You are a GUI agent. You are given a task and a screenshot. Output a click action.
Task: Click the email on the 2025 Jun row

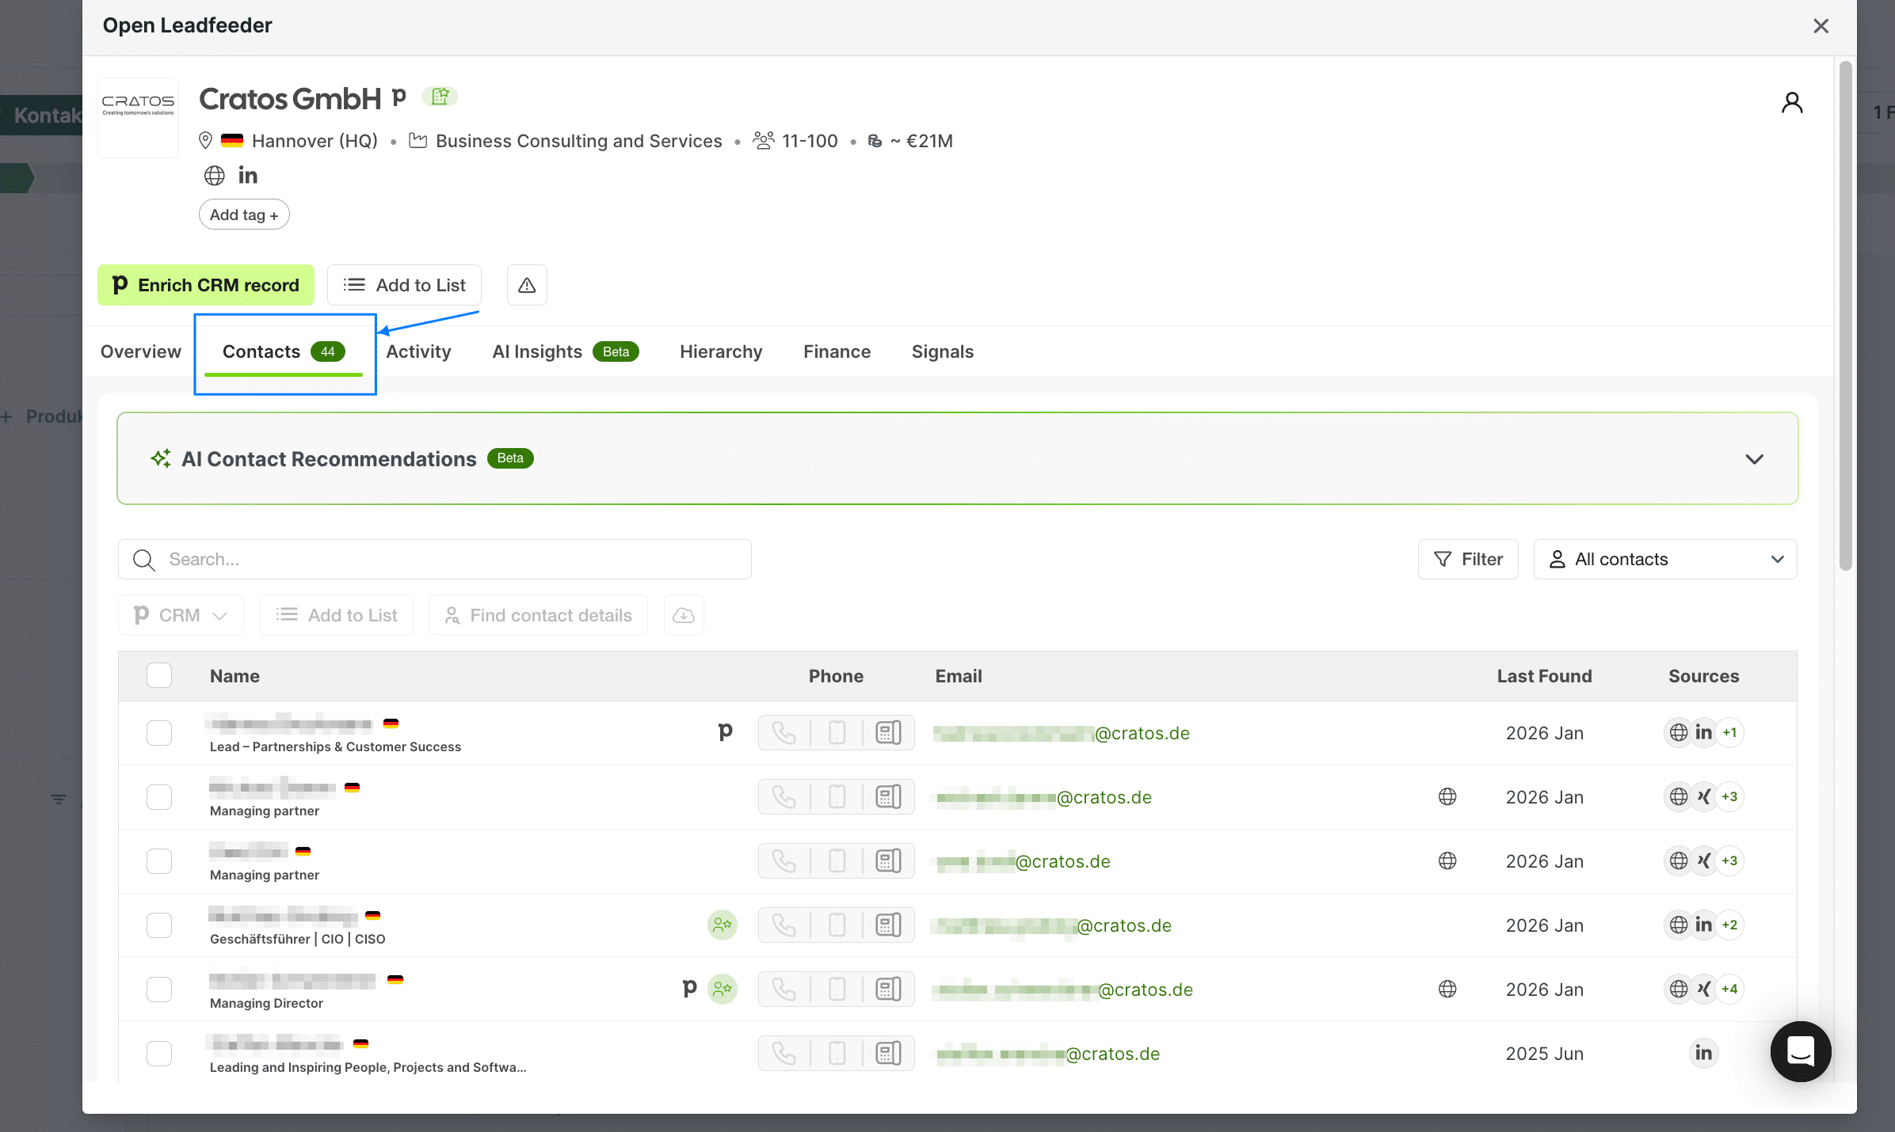[x=1048, y=1054]
